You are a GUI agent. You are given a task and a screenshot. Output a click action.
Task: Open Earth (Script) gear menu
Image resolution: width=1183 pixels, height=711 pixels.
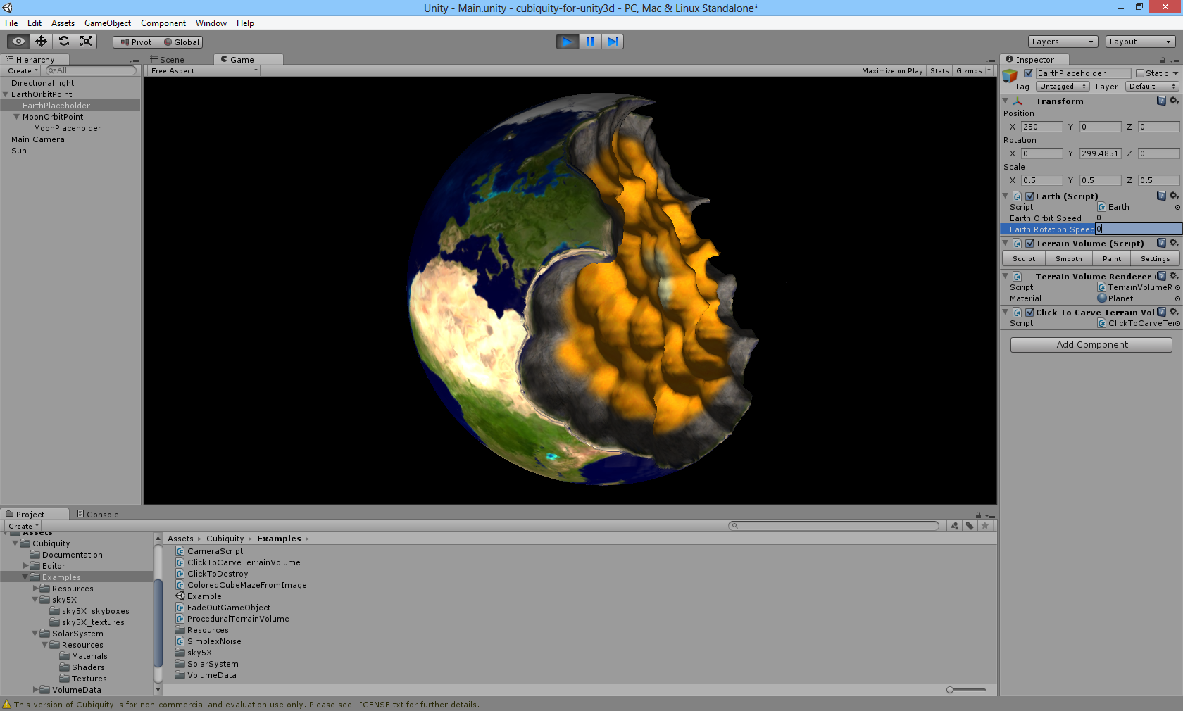tap(1174, 196)
